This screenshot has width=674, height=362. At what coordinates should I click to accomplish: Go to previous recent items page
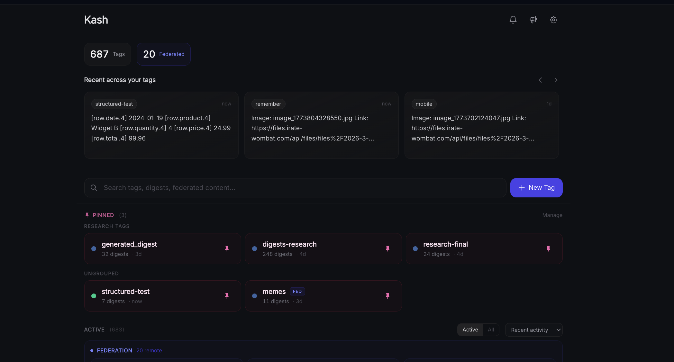coord(541,80)
